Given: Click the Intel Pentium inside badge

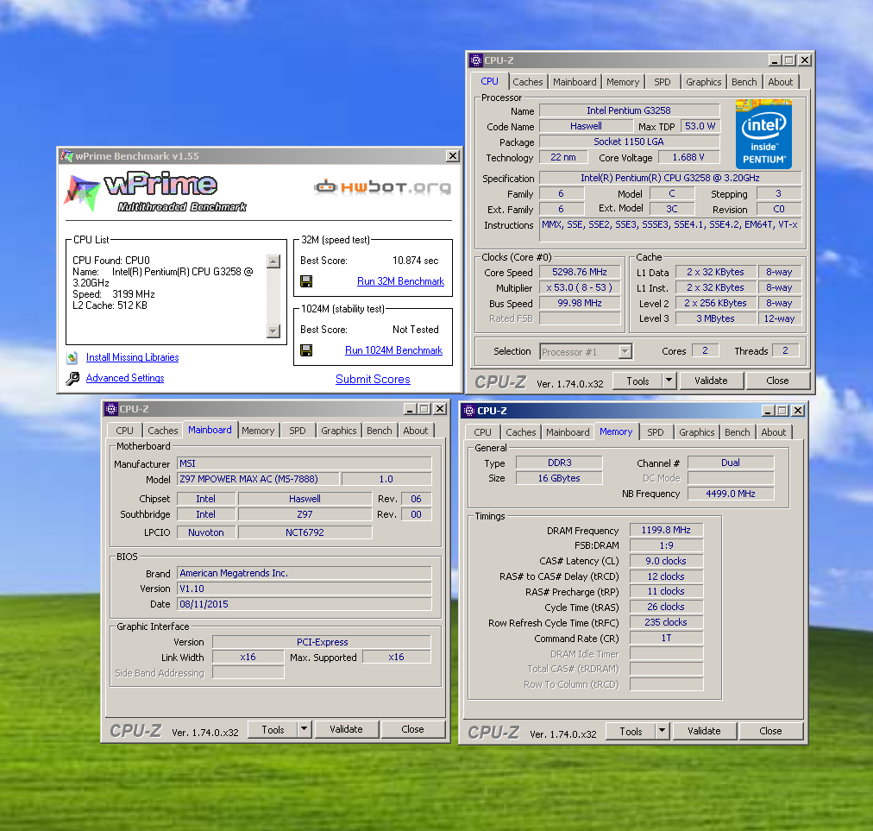Looking at the screenshot, I should [x=763, y=134].
